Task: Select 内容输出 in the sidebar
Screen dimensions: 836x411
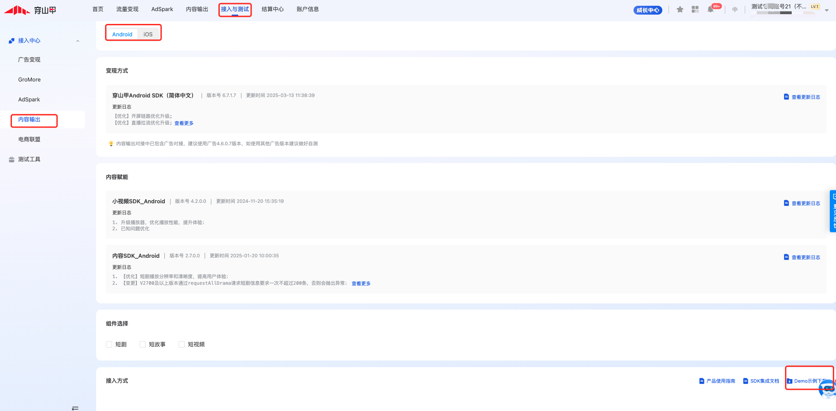Action: (x=29, y=120)
